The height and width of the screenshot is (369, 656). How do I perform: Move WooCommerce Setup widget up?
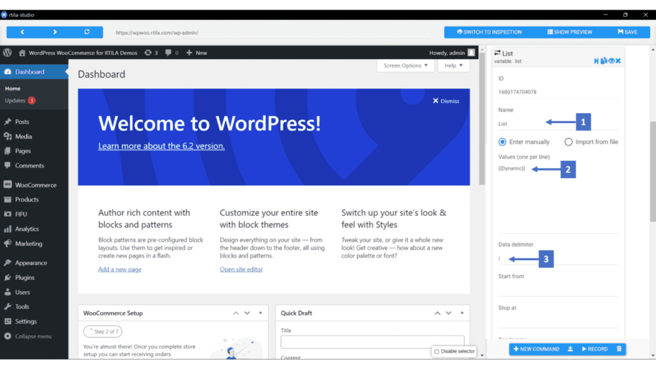coord(236,313)
